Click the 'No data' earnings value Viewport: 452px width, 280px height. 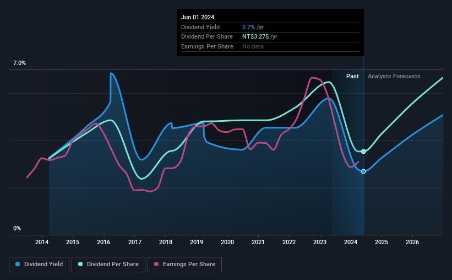point(253,46)
